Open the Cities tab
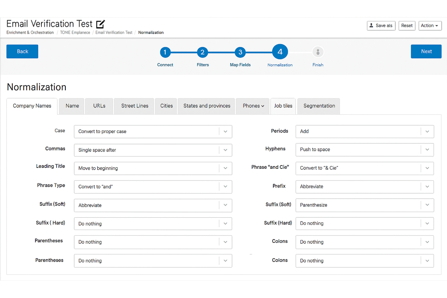The width and height of the screenshot is (447, 298). tap(166, 106)
